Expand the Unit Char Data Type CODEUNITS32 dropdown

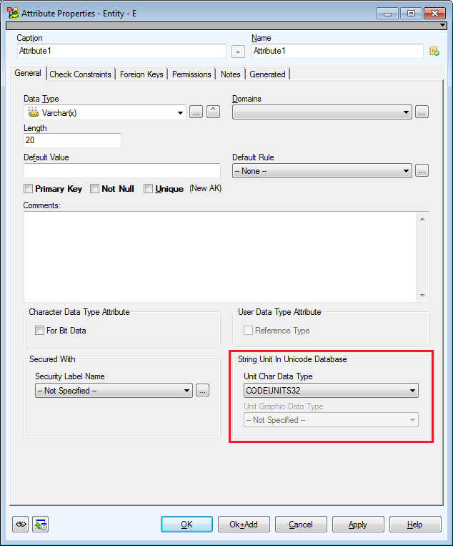pos(331,390)
